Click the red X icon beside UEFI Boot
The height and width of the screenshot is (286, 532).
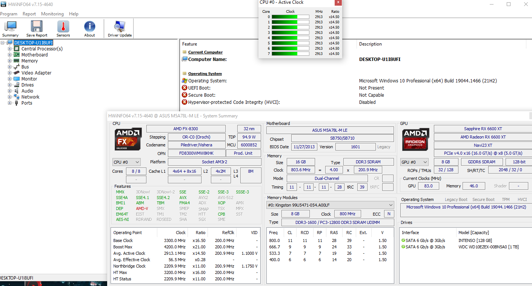[x=185, y=88]
